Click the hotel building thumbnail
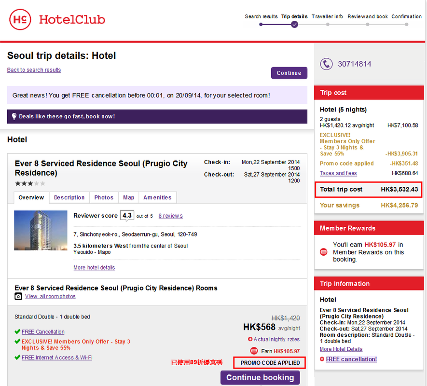 [41, 230]
